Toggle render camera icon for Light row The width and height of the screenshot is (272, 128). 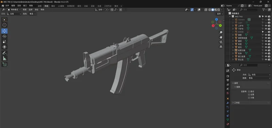pos(269,23)
